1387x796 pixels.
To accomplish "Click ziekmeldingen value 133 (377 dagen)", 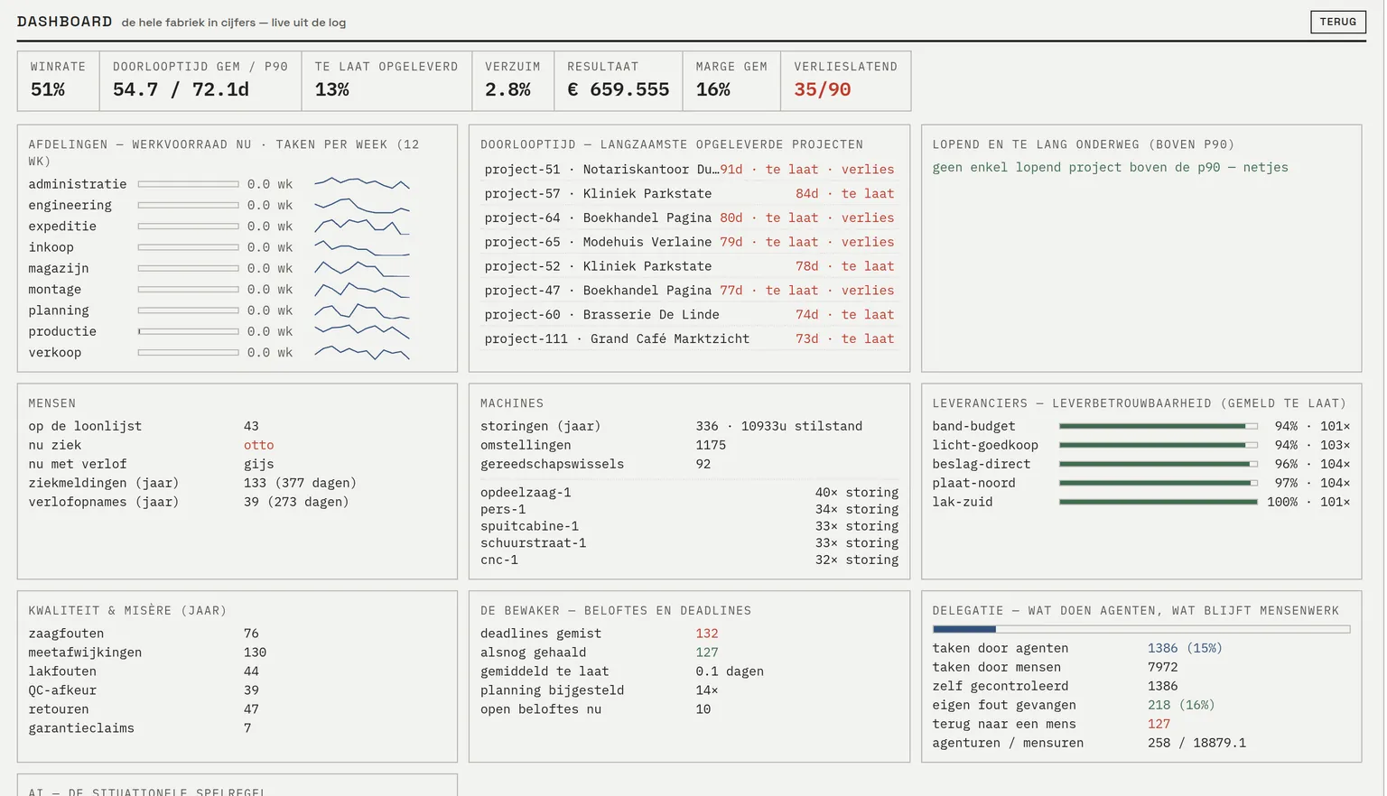I will [x=300, y=483].
